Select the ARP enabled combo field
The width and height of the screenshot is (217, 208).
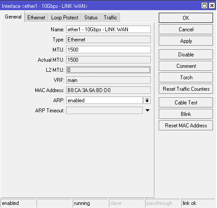pos(105,100)
